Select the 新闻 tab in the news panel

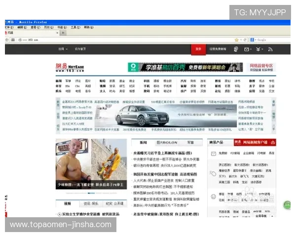pyautogui.click(x=143, y=143)
